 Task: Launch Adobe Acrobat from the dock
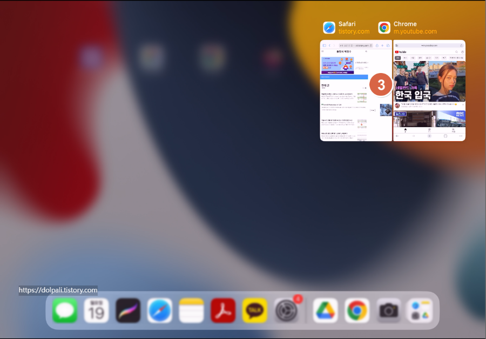(x=223, y=310)
